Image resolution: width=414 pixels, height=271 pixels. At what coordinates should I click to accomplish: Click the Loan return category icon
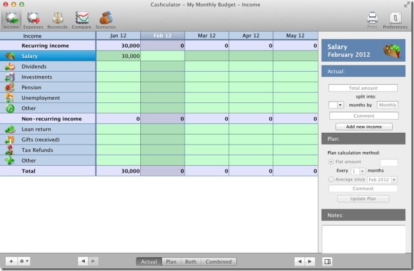click(x=10, y=130)
